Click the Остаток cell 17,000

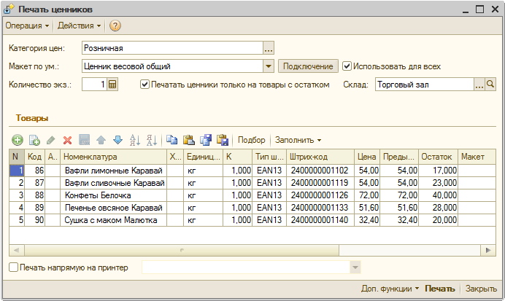(438, 171)
